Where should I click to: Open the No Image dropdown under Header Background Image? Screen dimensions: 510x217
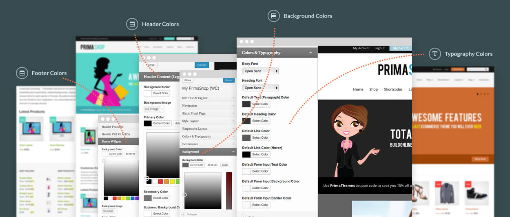click(x=154, y=109)
